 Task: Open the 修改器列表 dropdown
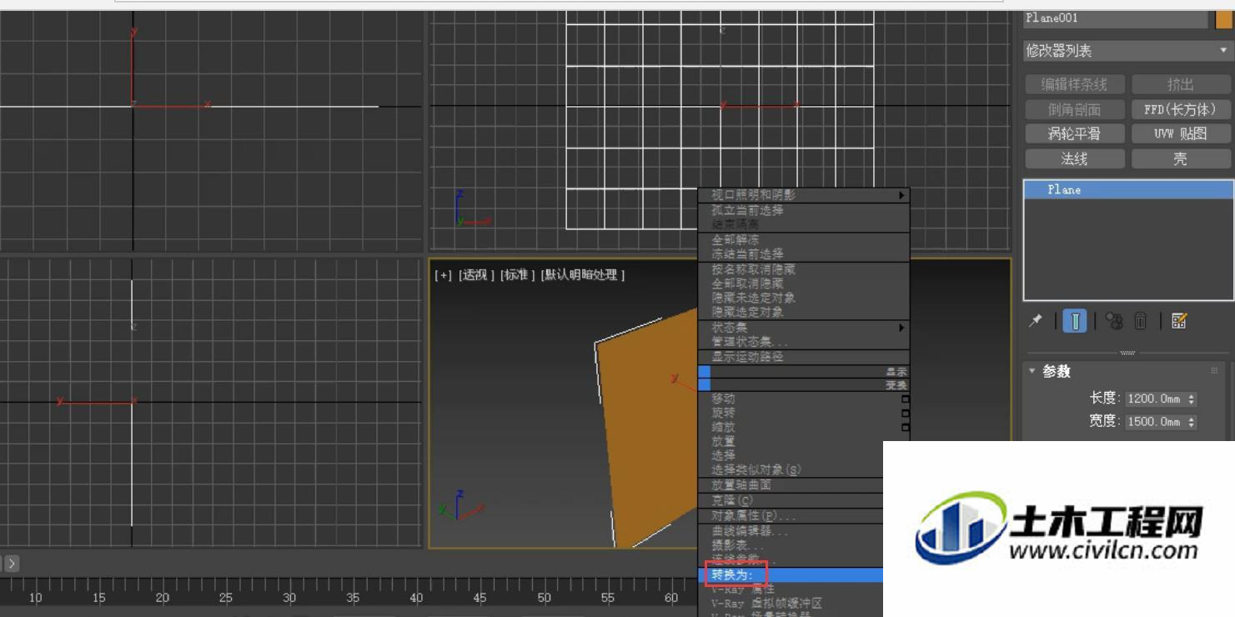click(1127, 51)
